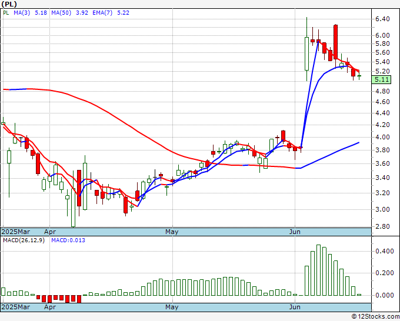The width and height of the screenshot is (400, 321).
Task: Click the 4.60 price axis label
Action: click(382, 102)
